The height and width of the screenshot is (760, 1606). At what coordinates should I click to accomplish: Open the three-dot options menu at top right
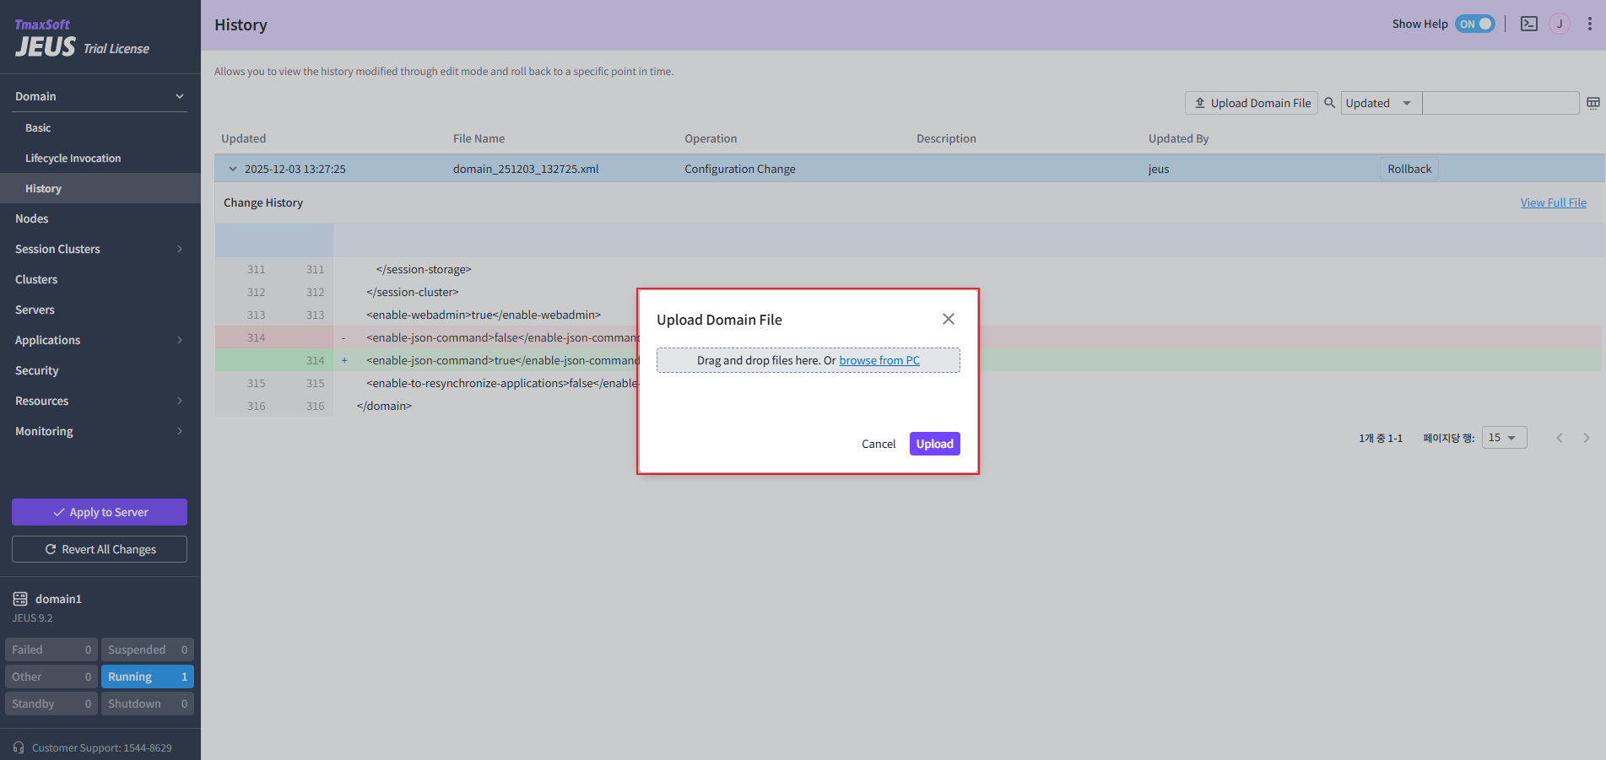coord(1590,24)
